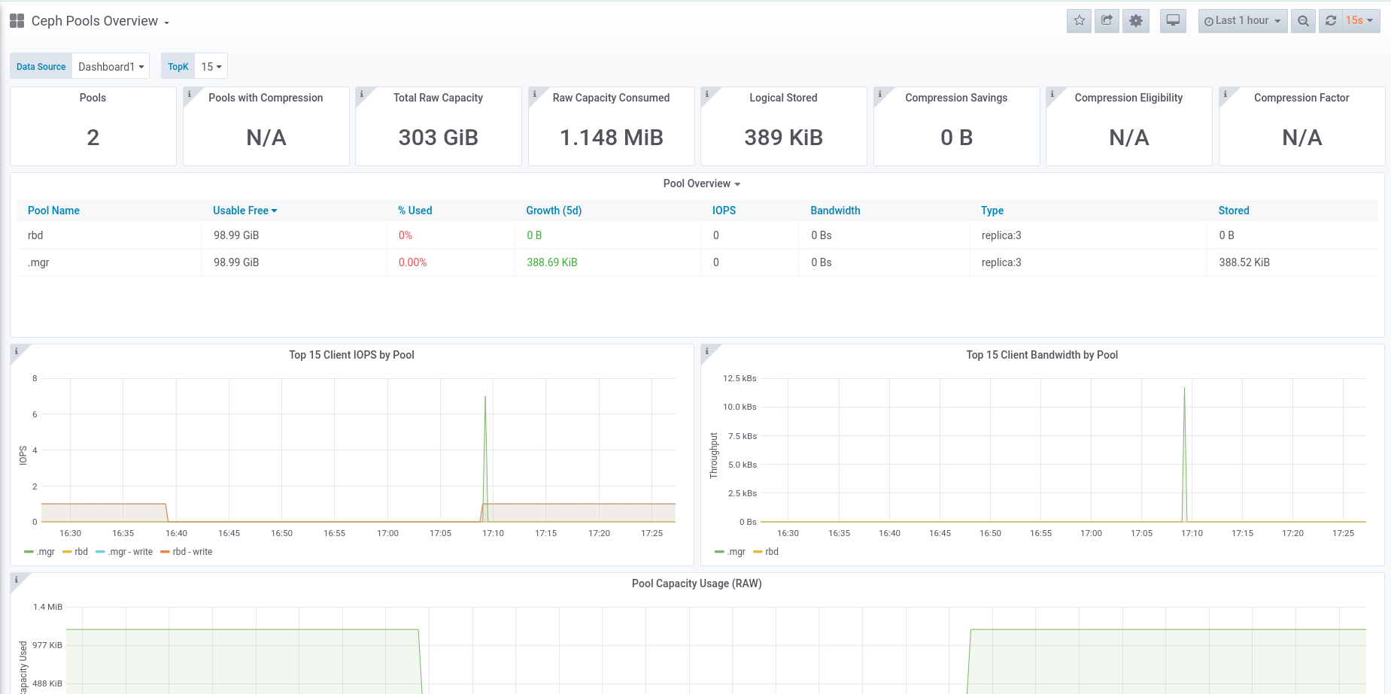Click the Pool Capacity Usage (RAW) title
Viewport: 1391px width, 694px height.
tap(697, 583)
